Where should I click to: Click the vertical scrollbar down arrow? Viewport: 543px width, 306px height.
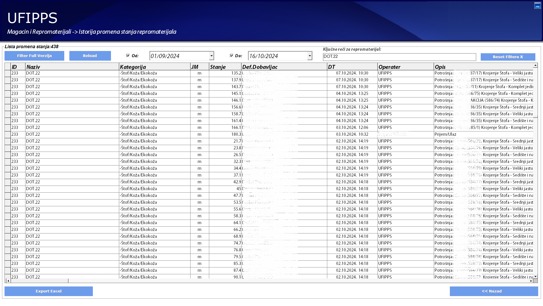[x=535, y=276]
